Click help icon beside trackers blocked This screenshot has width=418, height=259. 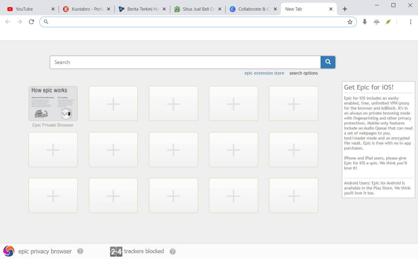tap(173, 251)
